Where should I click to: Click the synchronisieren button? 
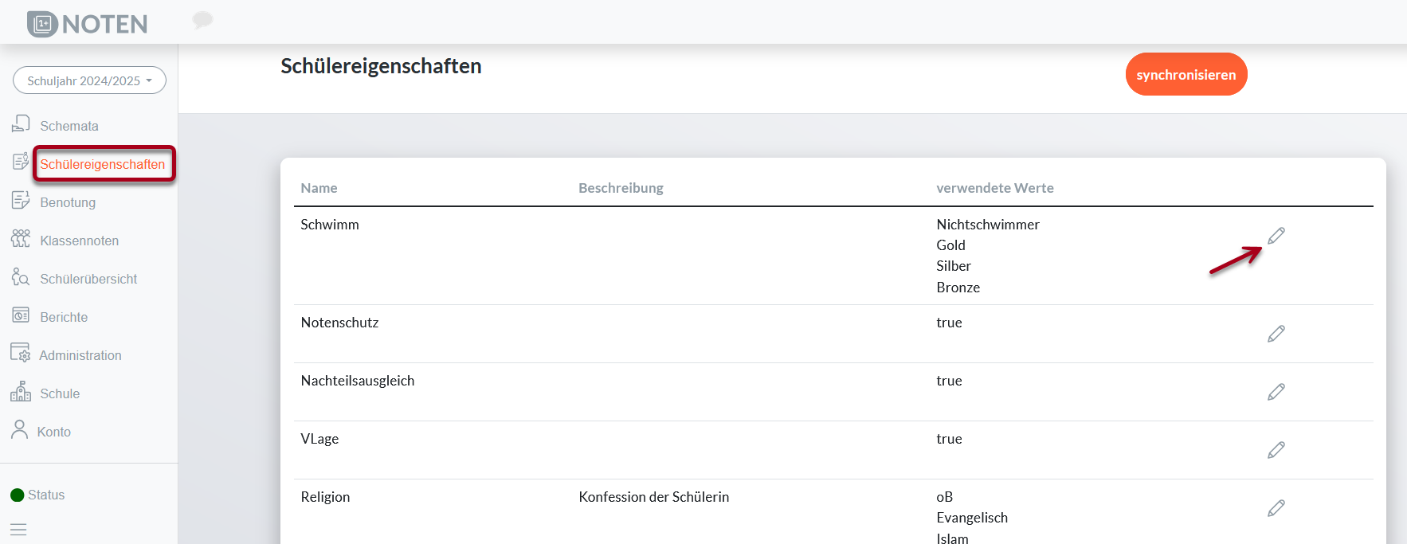click(1186, 74)
